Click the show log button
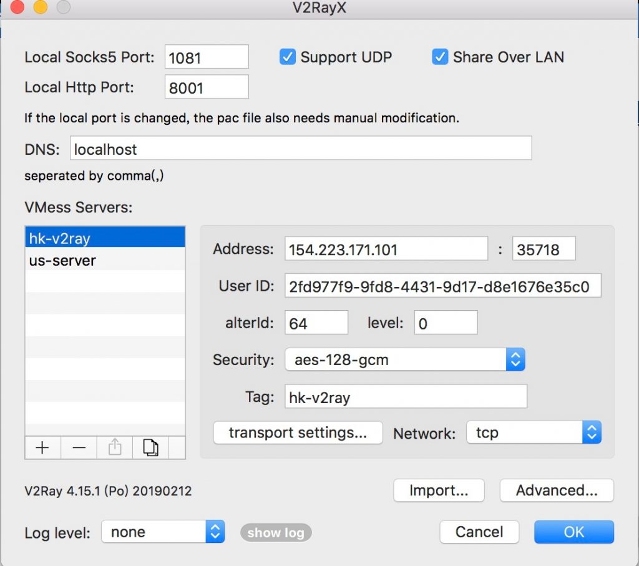Viewport: 639px width, 566px height. pos(276,532)
